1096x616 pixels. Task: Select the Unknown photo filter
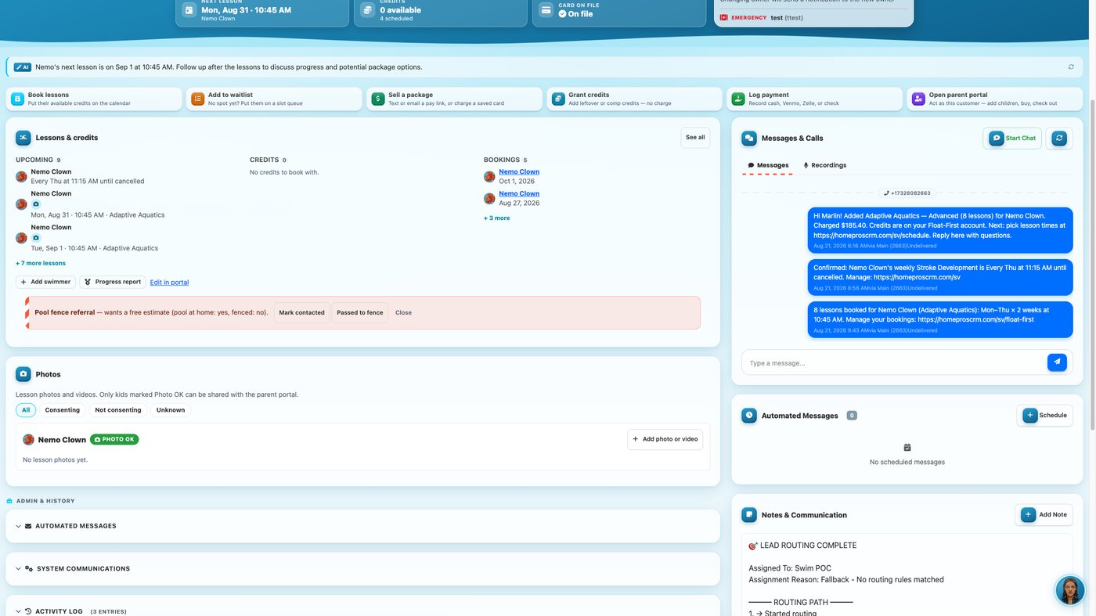171,410
